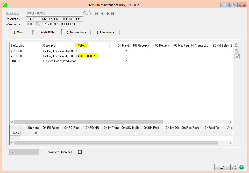Click the On PO Rcpts totals header

pos(51,128)
